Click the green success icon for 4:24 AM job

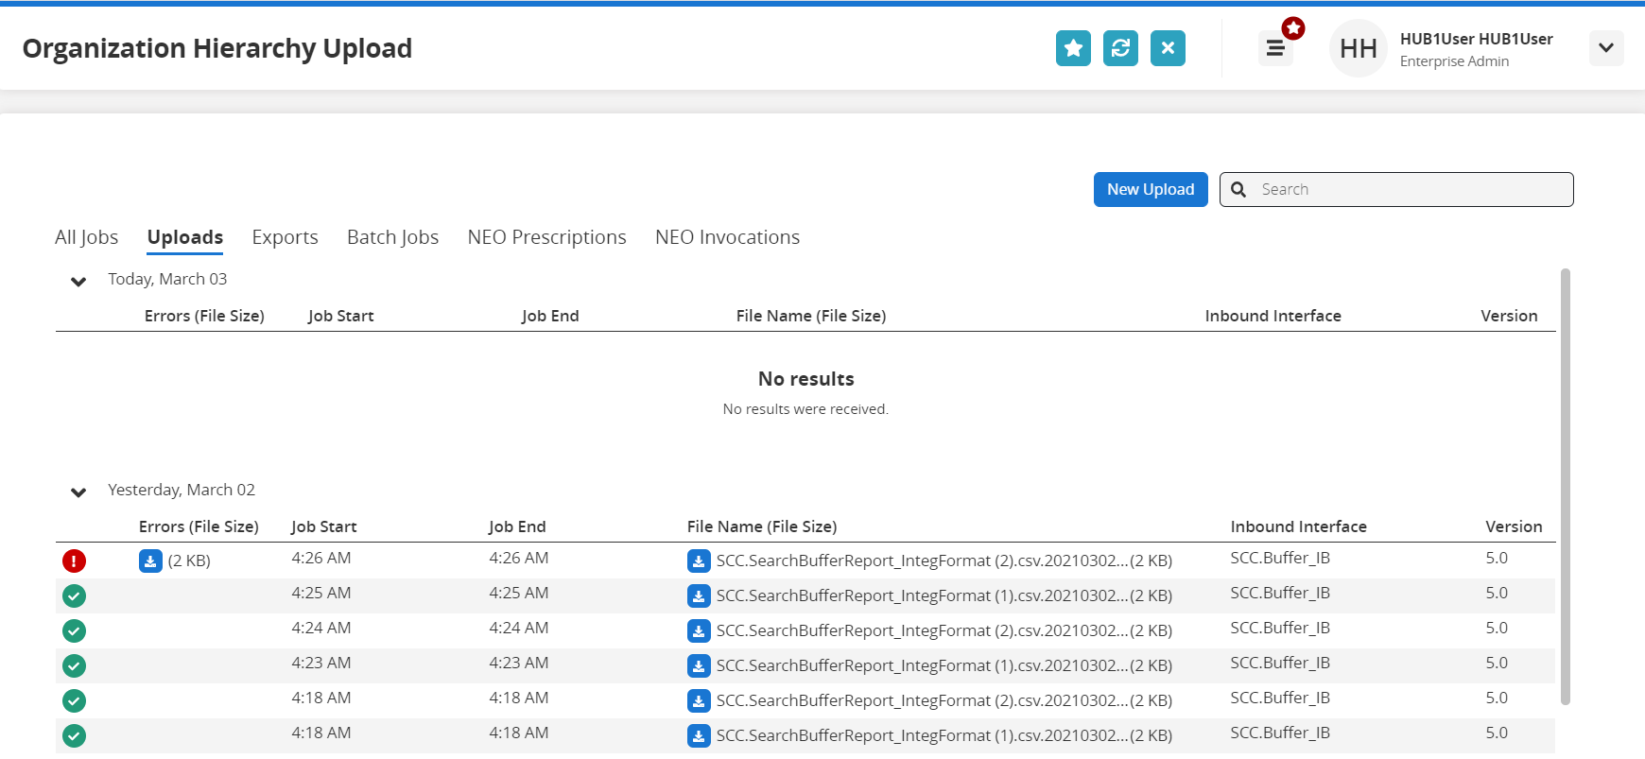tap(74, 630)
